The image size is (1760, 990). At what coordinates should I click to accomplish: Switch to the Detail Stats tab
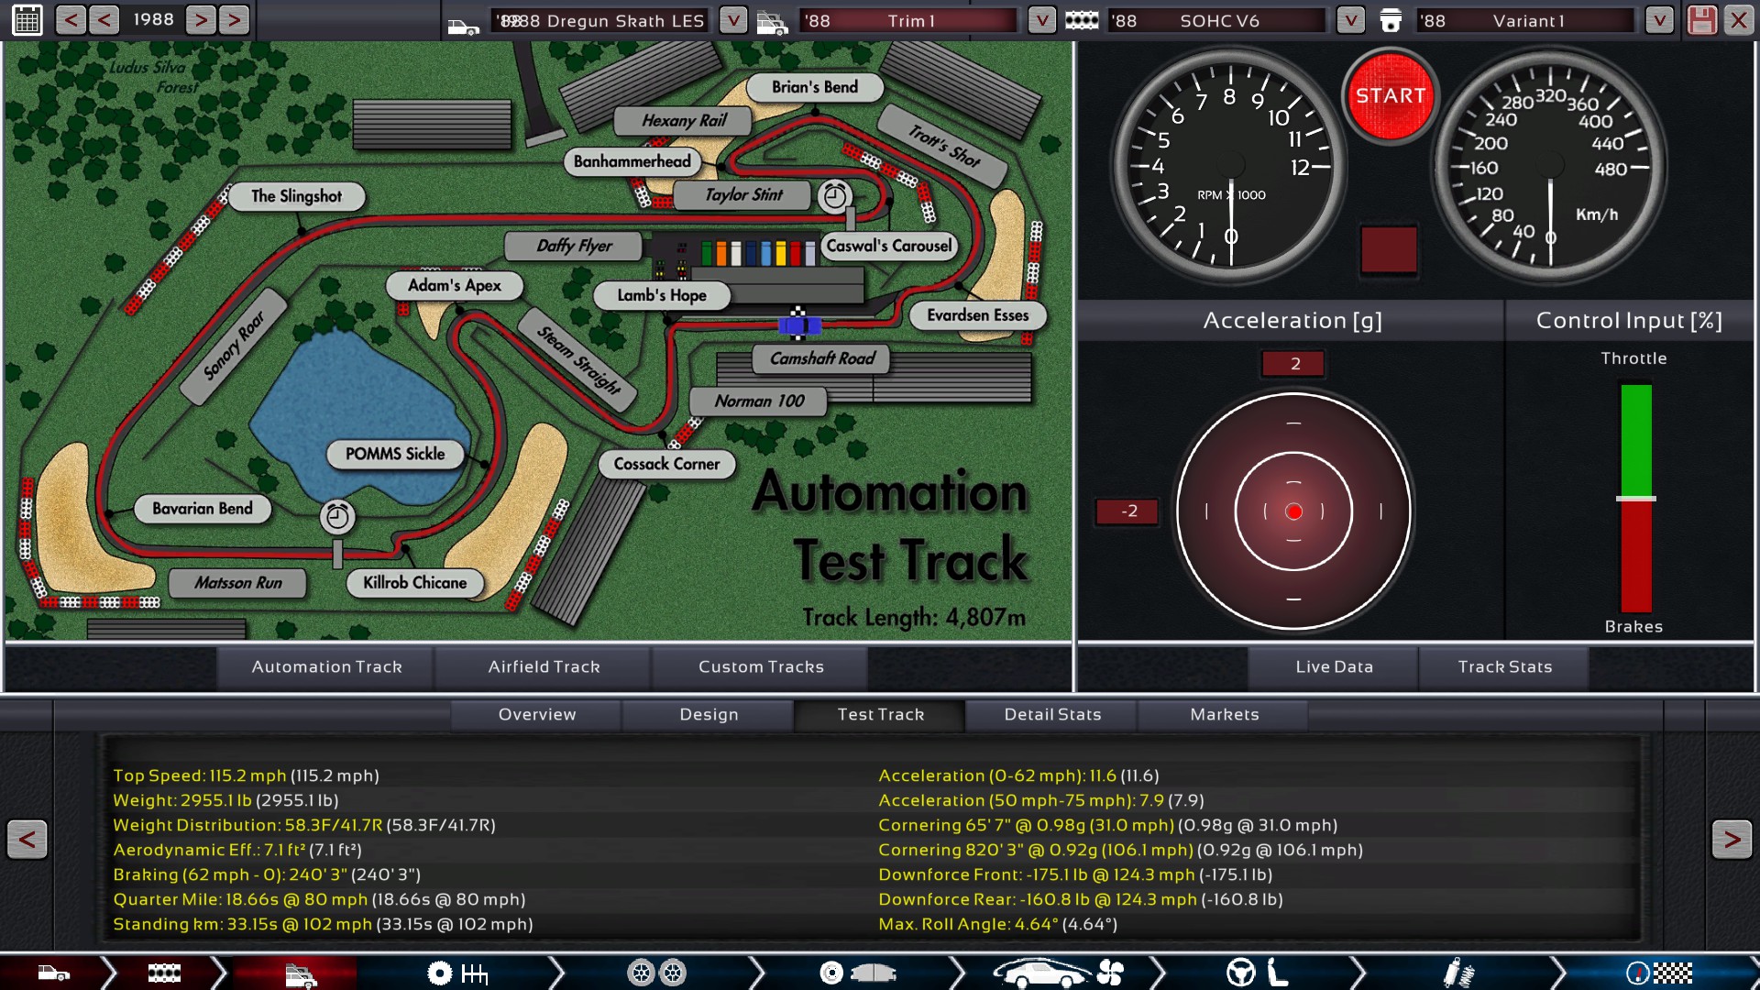(x=1052, y=714)
